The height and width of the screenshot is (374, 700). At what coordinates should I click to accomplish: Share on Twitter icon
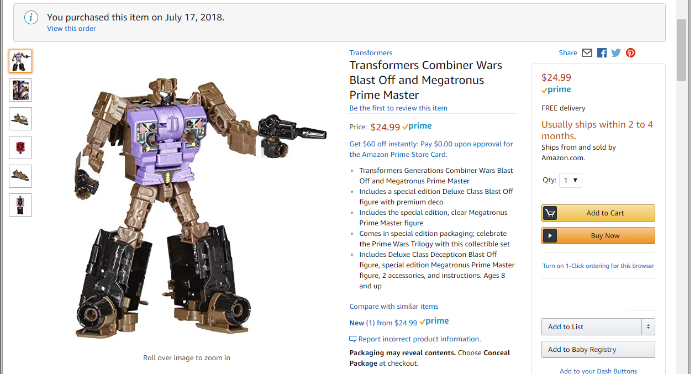[x=616, y=53]
